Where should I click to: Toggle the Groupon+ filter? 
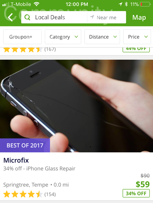(22, 37)
